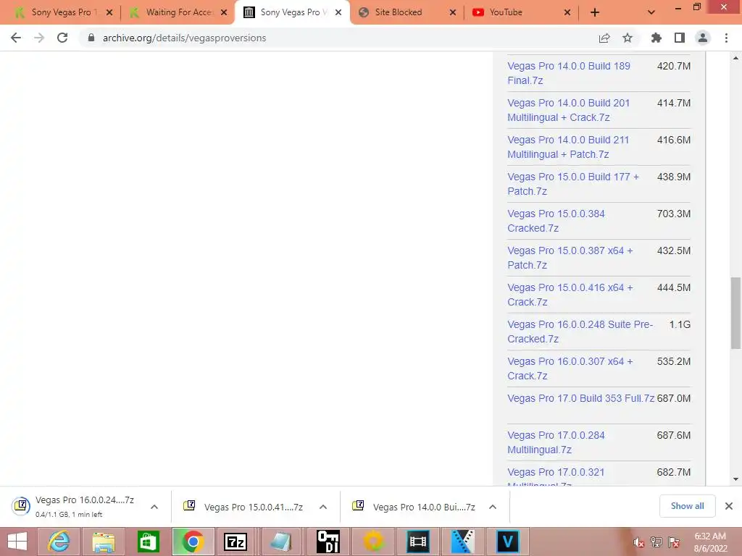Bookmark this page with the star
The image size is (742, 556).
(x=628, y=38)
